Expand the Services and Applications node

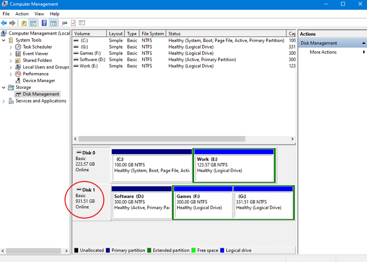coord(4,101)
